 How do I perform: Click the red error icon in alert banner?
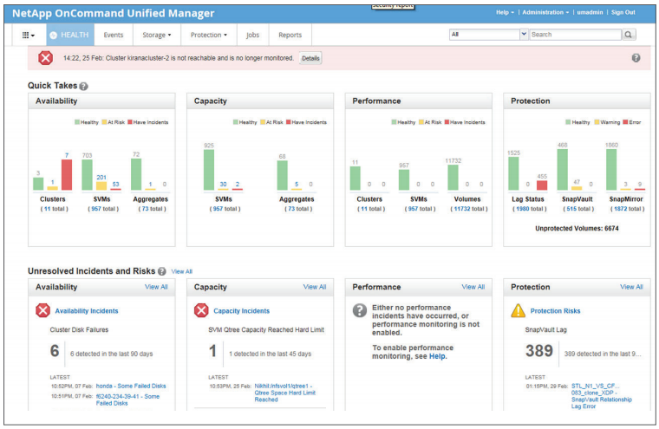(x=45, y=58)
